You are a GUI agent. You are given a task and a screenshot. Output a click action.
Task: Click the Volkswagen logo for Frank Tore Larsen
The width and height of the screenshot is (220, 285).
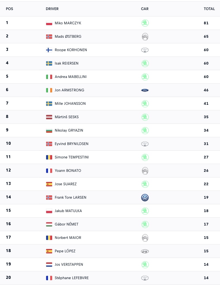click(x=145, y=198)
